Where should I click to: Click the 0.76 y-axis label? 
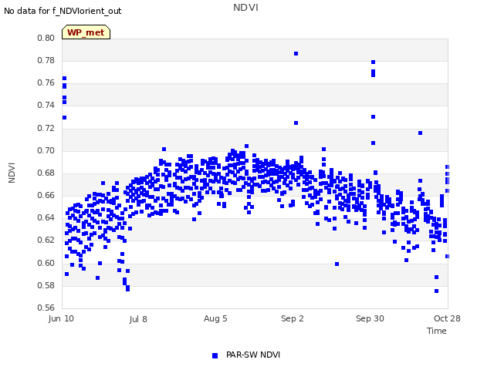click(x=46, y=82)
